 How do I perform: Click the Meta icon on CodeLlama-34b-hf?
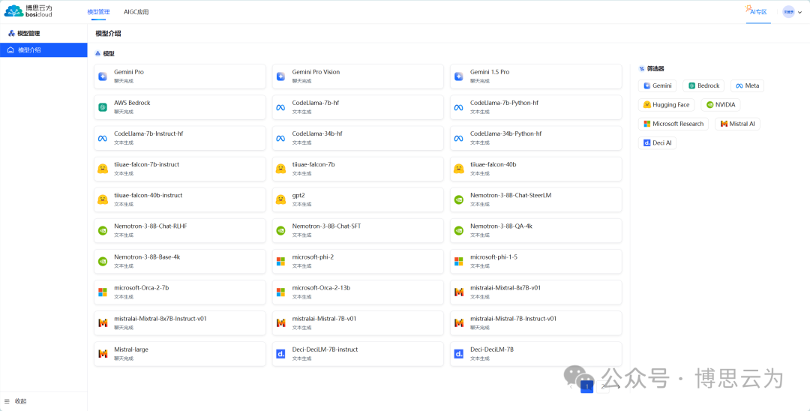[x=280, y=139]
